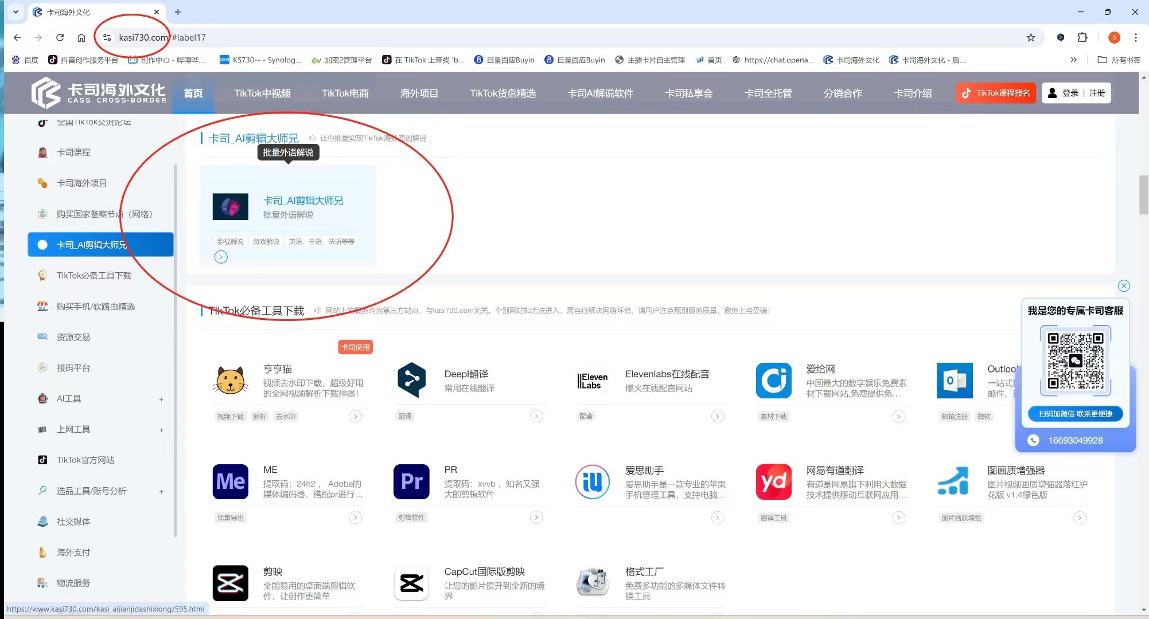
Task: Click the 卡司_AI剪辑大师兄 card thumbnail
Action: pos(231,207)
